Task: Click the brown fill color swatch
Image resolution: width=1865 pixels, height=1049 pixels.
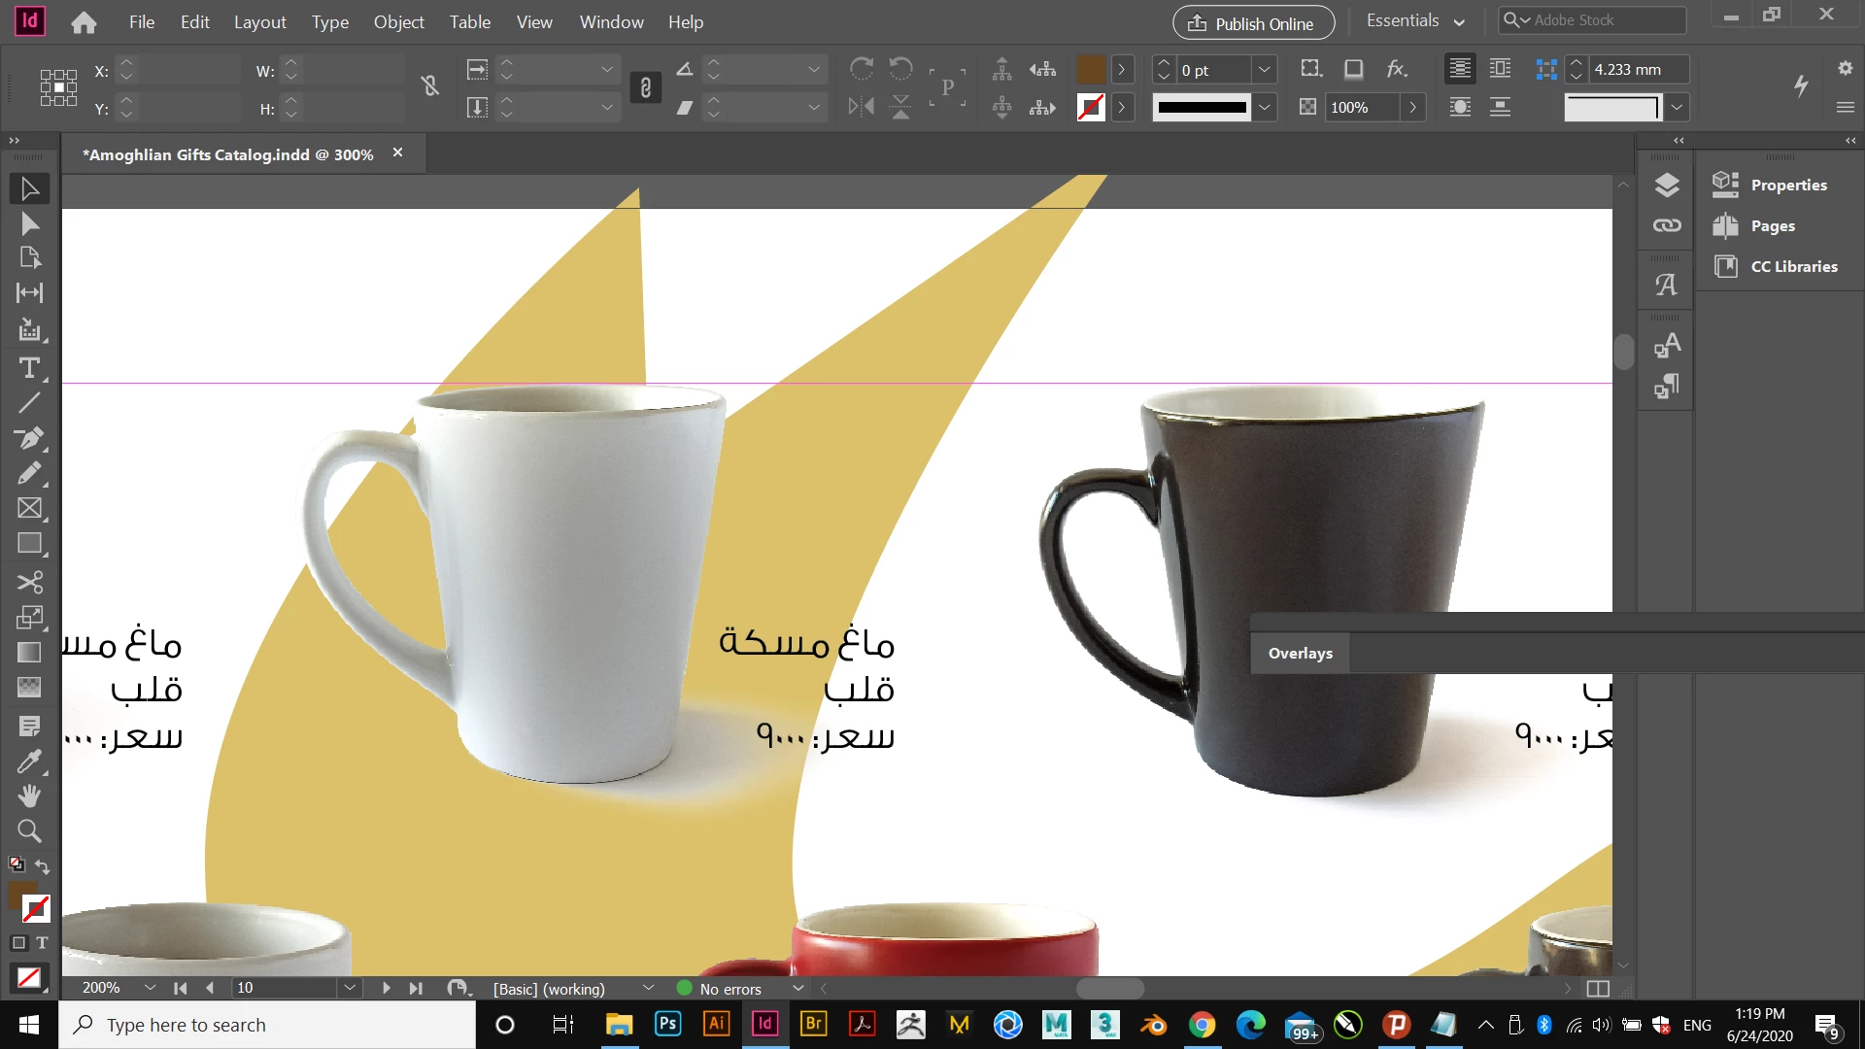Action: pyautogui.click(x=1091, y=70)
